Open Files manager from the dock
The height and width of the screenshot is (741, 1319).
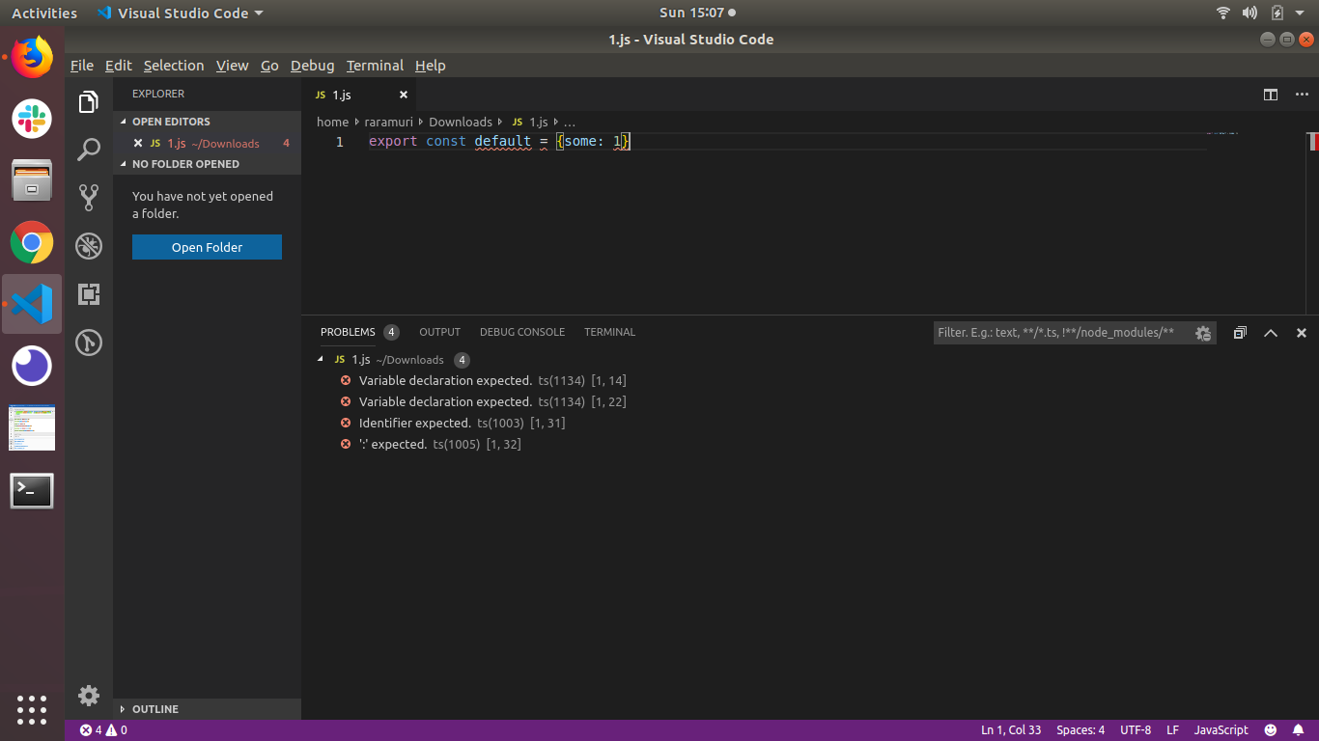[32, 180]
